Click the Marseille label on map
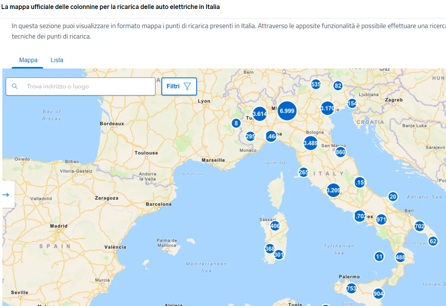 click(x=213, y=160)
